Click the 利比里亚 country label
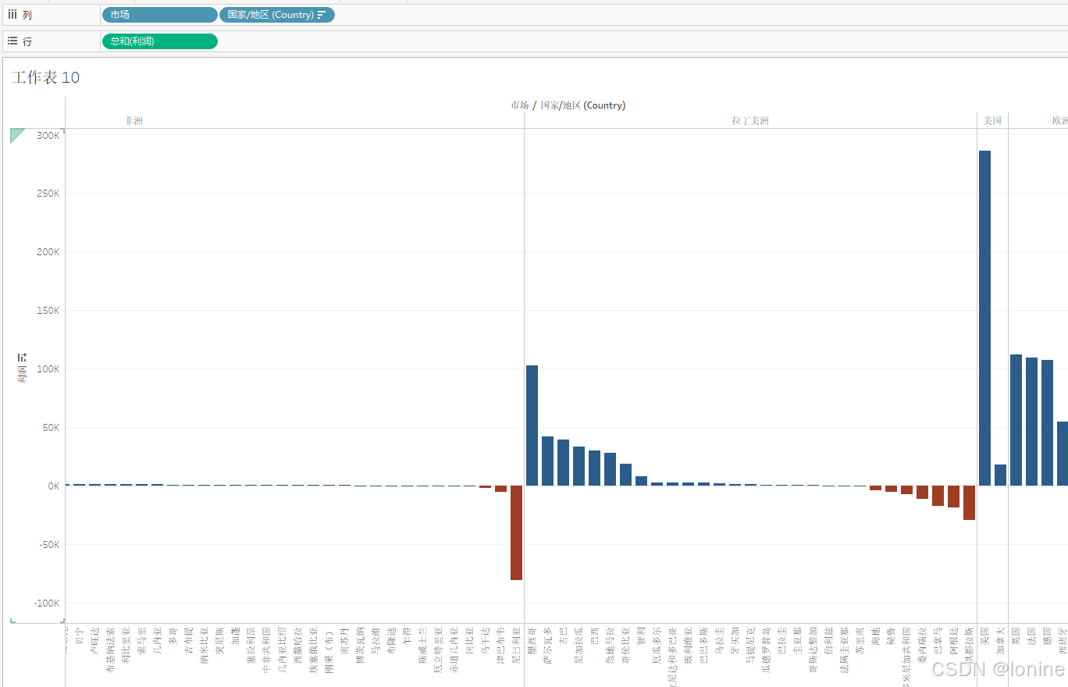 (126, 644)
